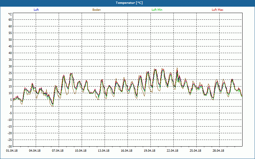Click the 10.04.18 date label
This screenshot has height=159, width=255.
click(x=81, y=151)
